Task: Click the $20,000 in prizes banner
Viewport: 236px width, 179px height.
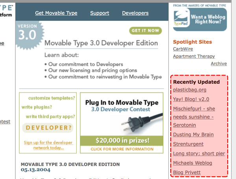Action: click(122, 140)
